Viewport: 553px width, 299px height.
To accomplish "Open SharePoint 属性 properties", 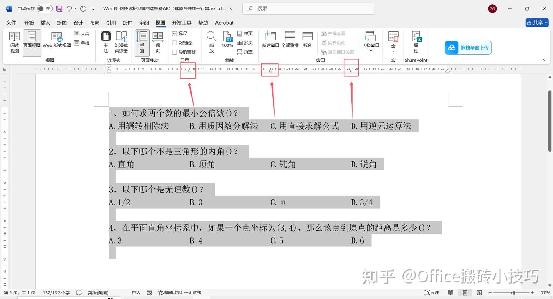I will pos(416,42).
